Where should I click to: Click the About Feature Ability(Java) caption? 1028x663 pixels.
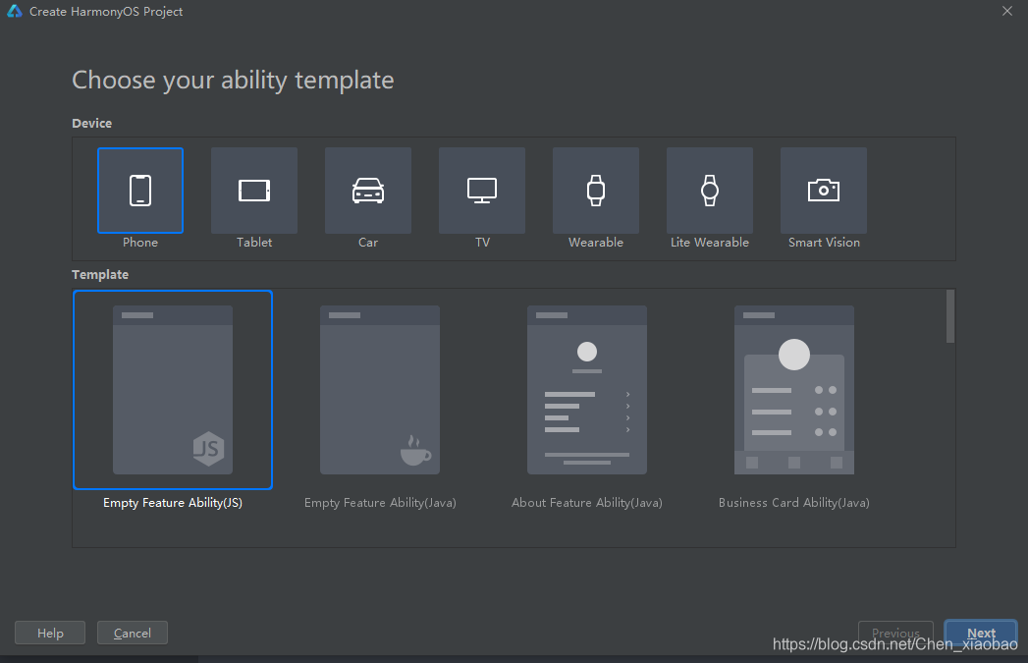pyautogui.click(x=587, y=503)
